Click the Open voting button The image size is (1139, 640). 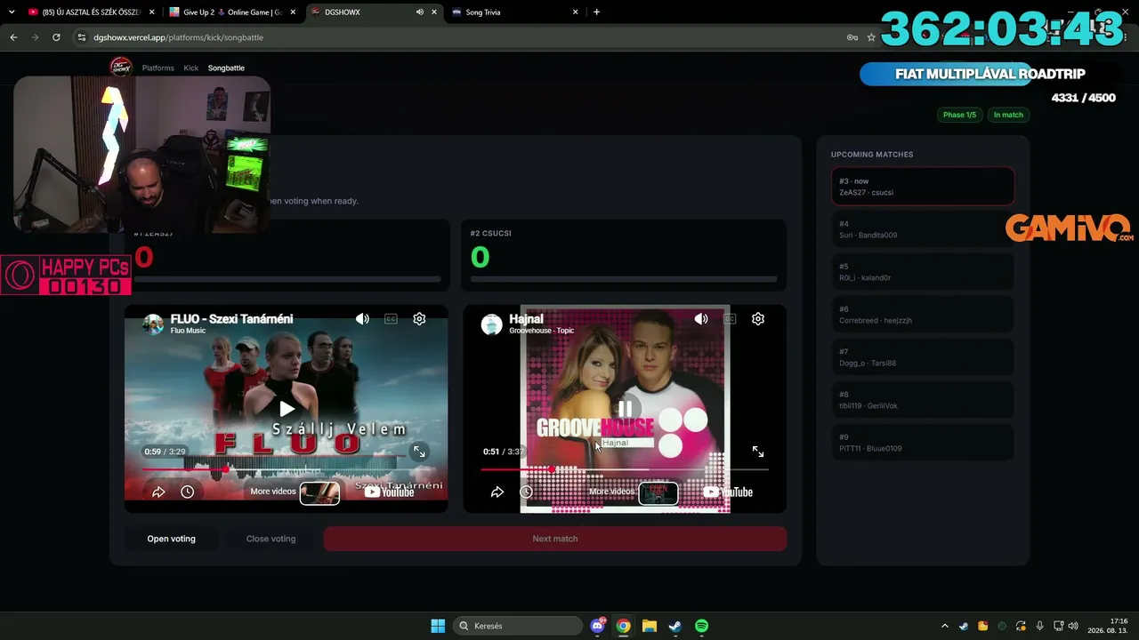click(171, 539)
